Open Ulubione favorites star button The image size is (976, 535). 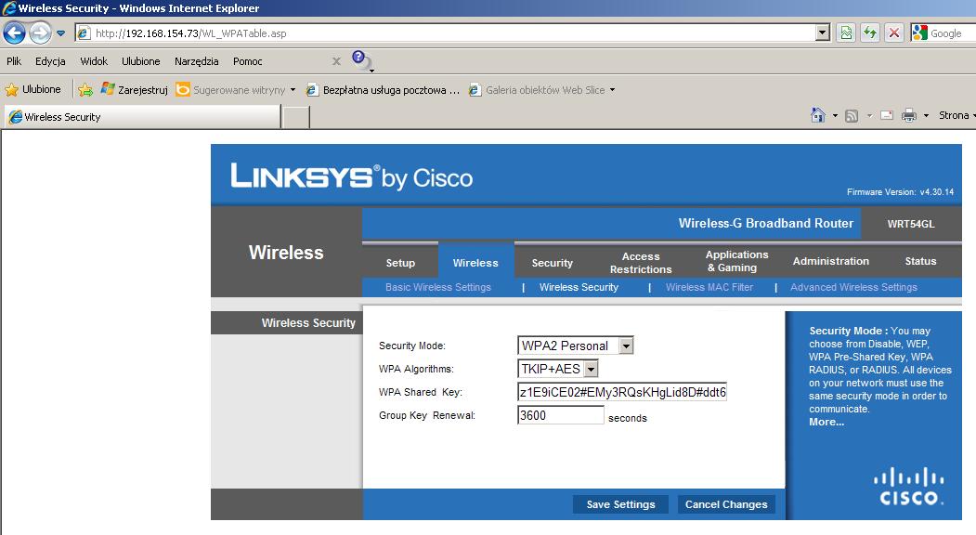pos(33,90)
